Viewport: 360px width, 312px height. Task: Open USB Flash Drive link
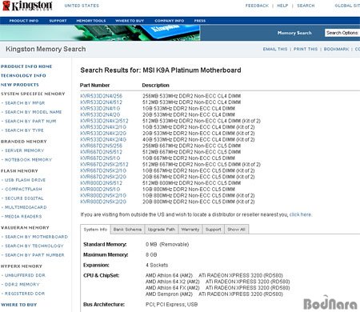coord(25,180)
